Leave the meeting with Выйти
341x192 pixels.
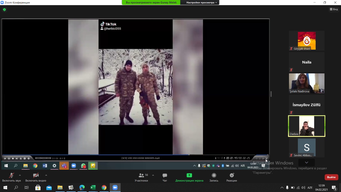pyautogui.click(x=331, y=177)
